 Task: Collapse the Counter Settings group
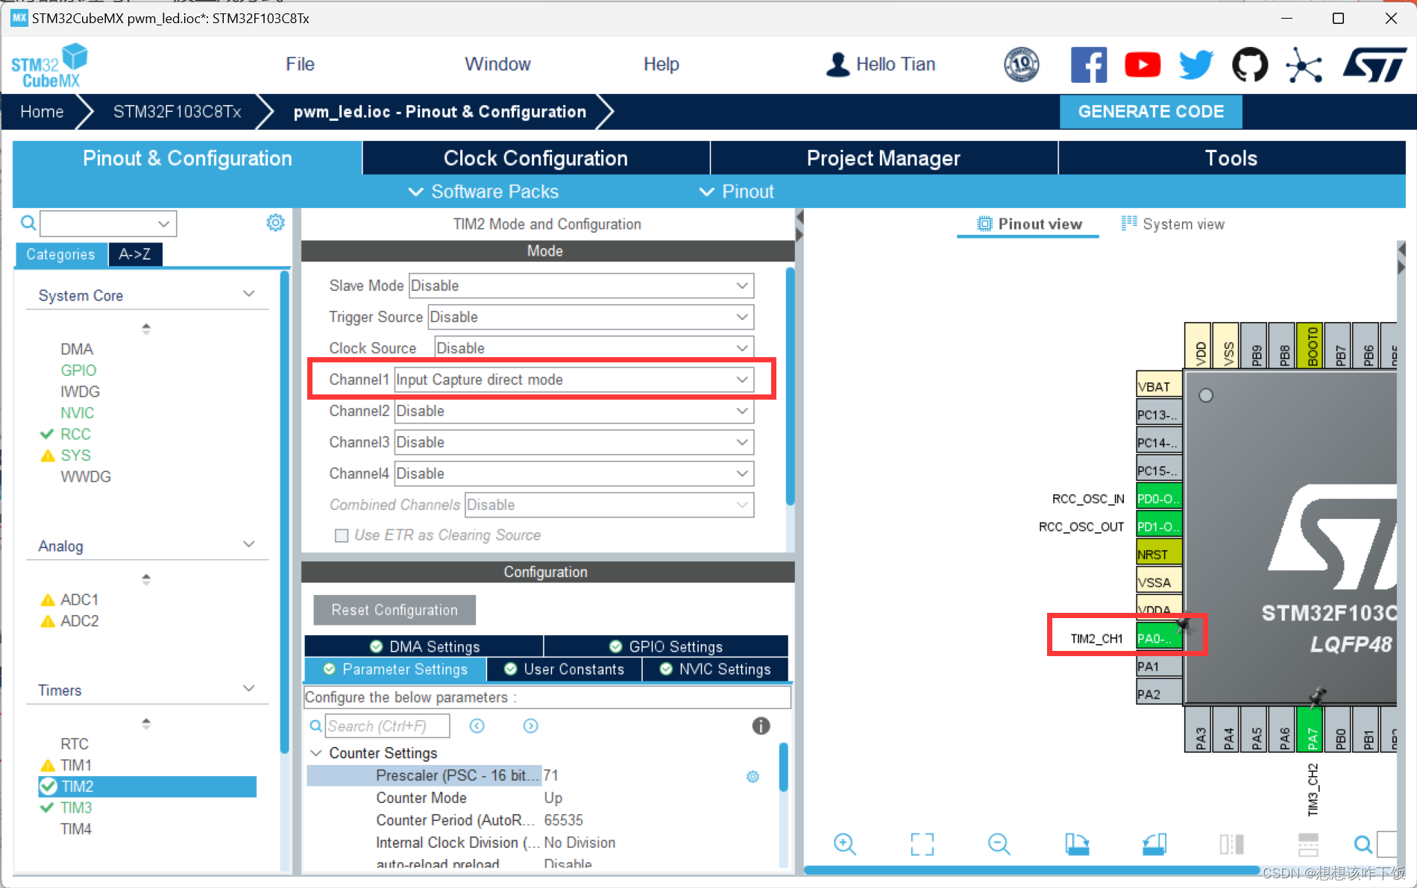[316, 753]
